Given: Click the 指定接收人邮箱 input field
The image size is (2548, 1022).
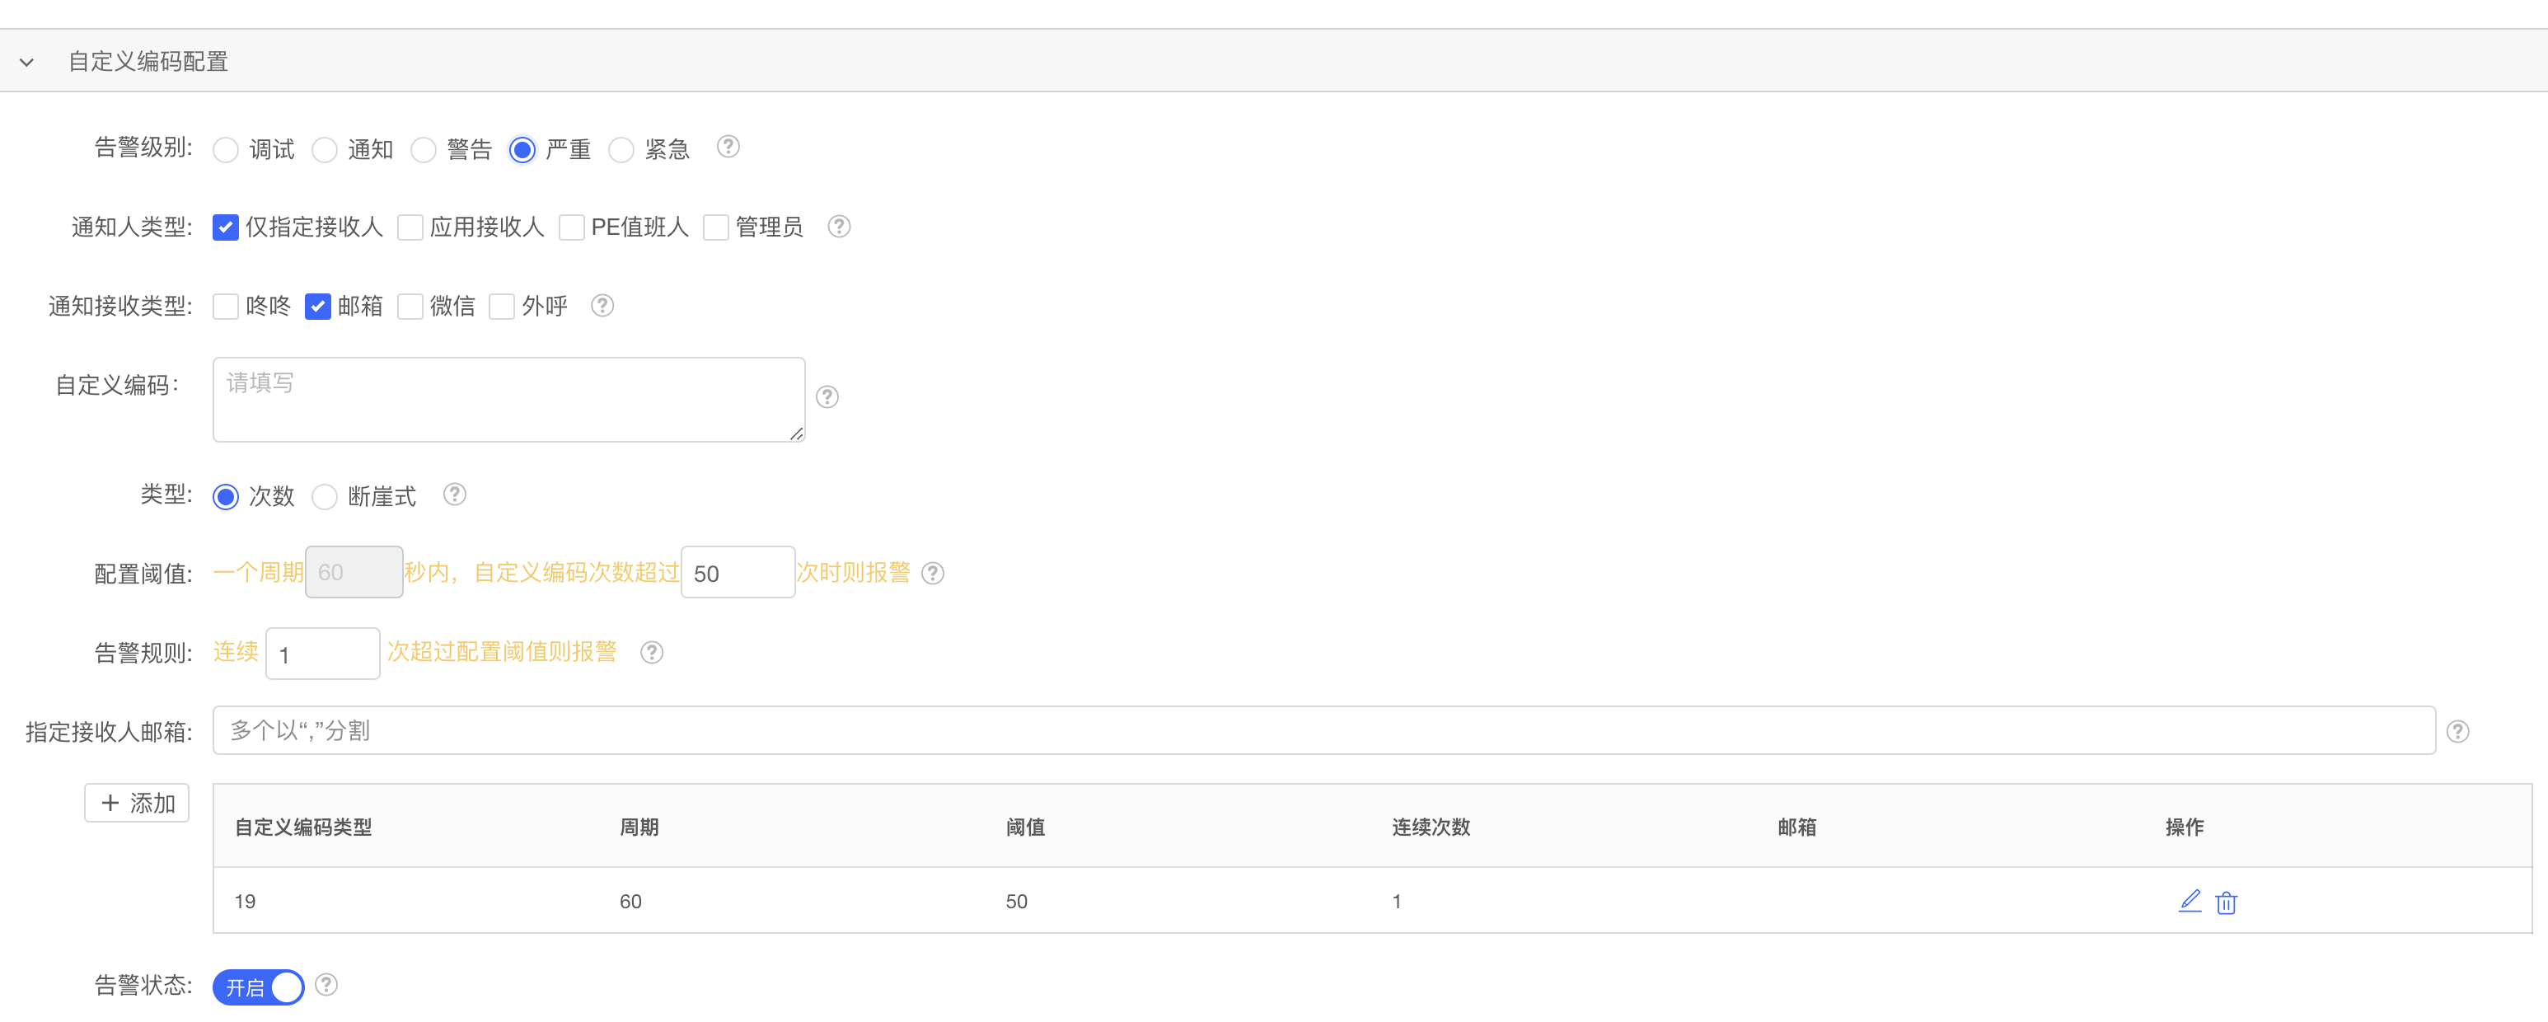Looking at the screenshot, I should (1323, 730).
